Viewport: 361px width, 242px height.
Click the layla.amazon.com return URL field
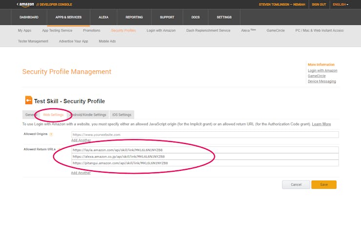(205, 150)
